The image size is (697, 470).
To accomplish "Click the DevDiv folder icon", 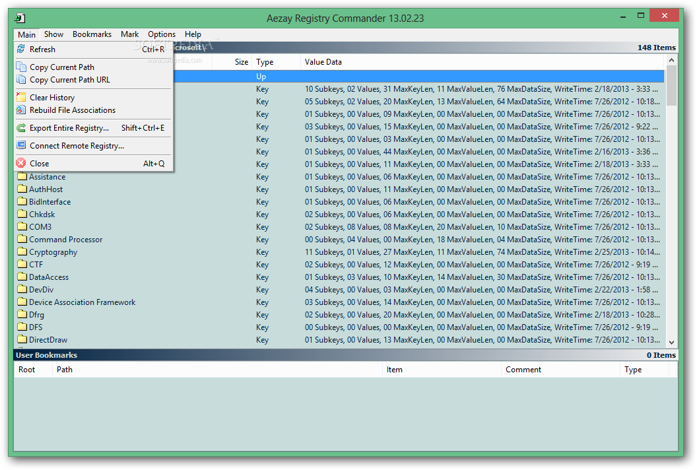I will pos(22,289).
